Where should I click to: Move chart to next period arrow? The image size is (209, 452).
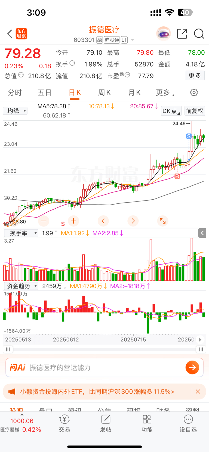(x=133, y=221)
